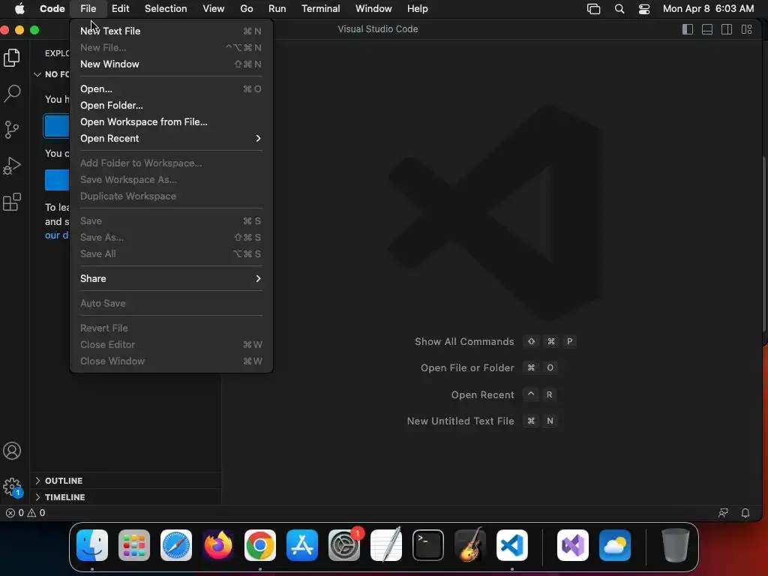Toggle Secondary Side Bar layout icon
This screenshot has width=768, height=576.
coord(727,29)
